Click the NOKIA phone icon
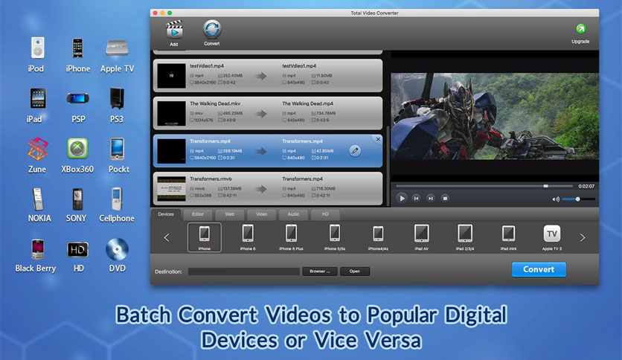Screen dimensions: 622x360 (38, 199)
